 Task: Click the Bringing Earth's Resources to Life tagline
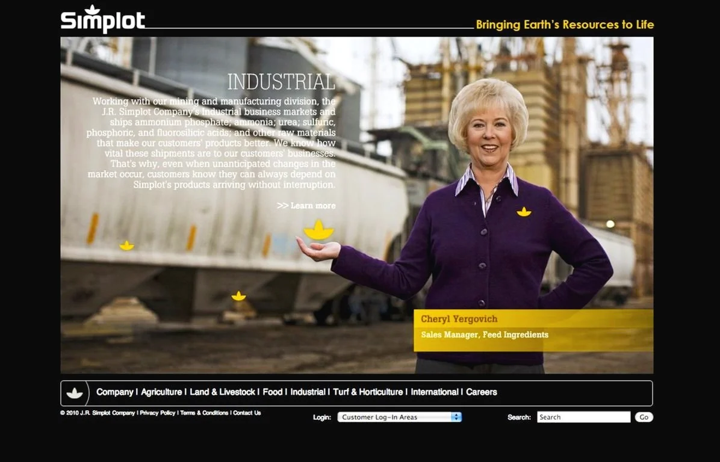[x=565, y=24]
